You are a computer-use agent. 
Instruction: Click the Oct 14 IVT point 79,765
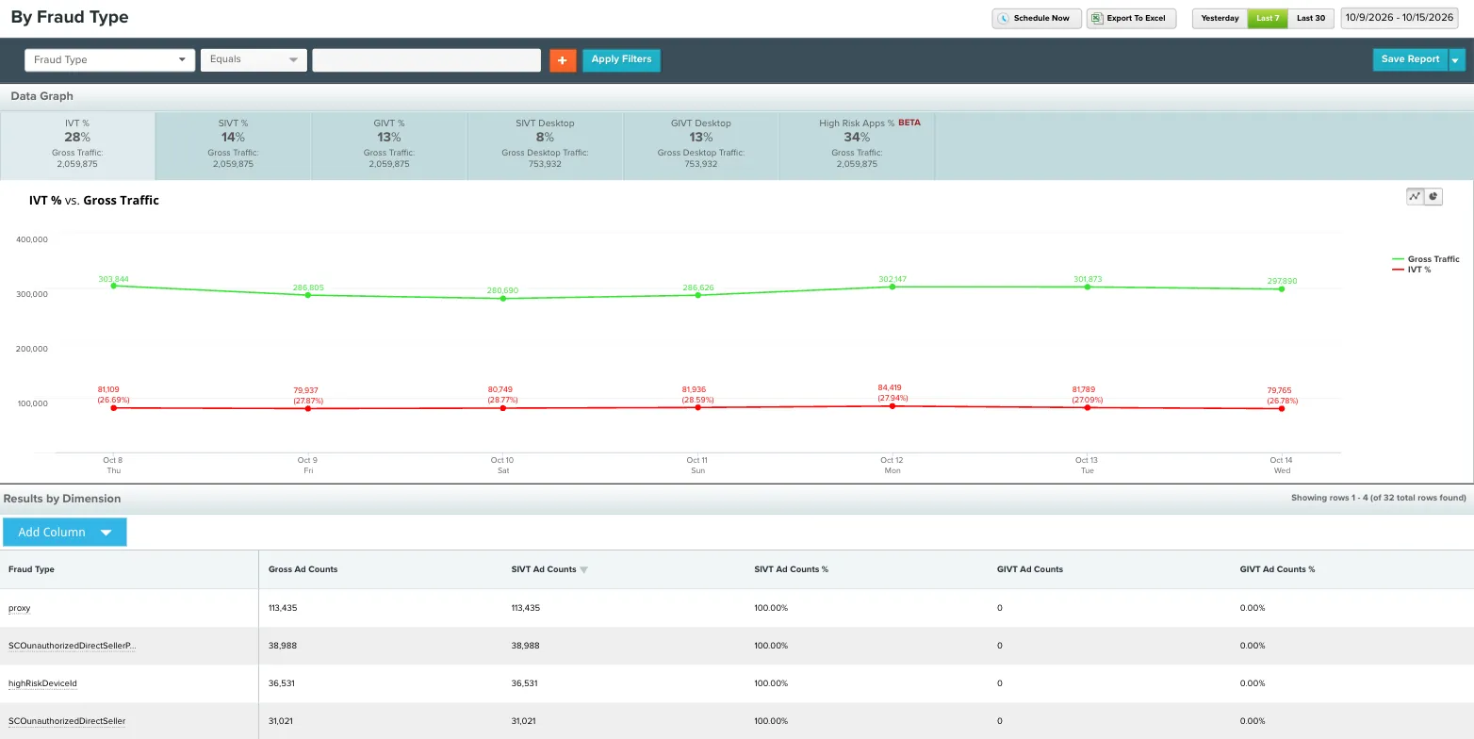click(x=1282, y=408)
